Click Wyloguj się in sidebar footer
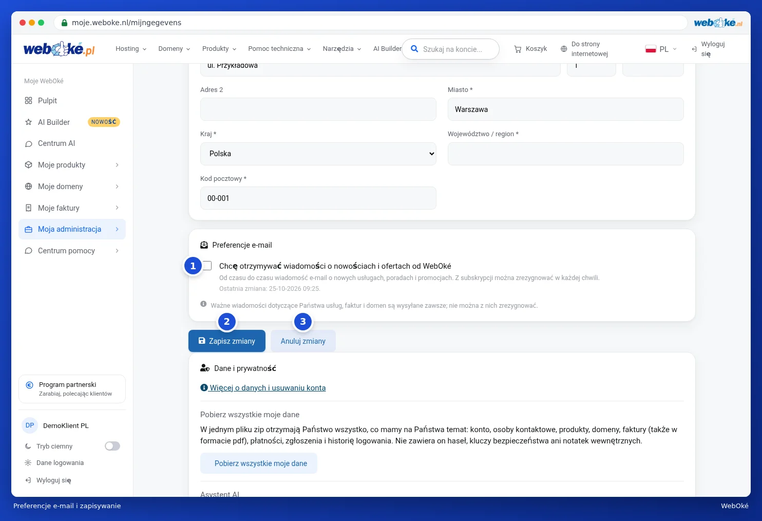 (x=48, y=480)
